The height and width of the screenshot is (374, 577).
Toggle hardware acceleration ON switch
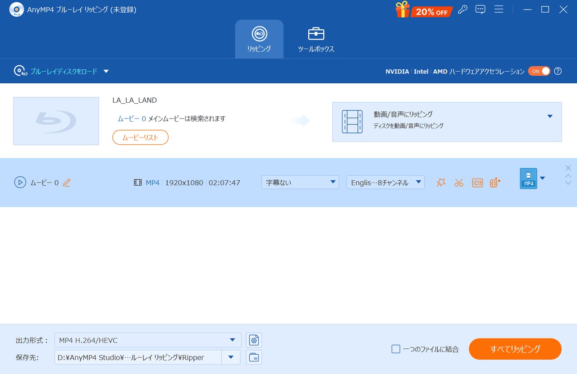point(539,71)
